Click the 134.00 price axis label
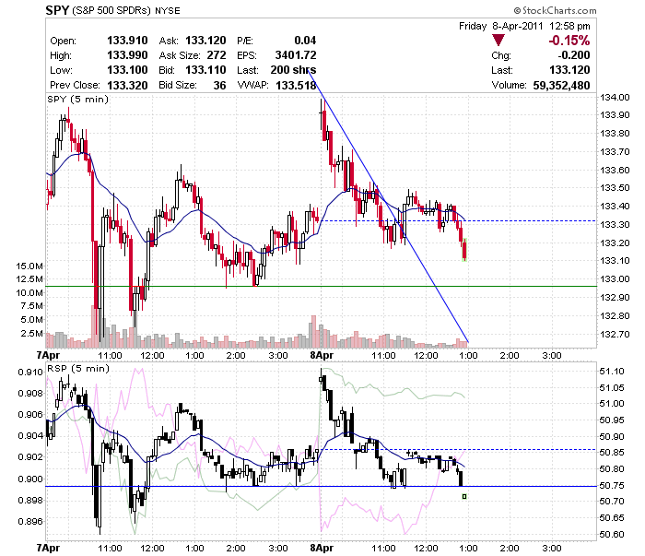 615,98
